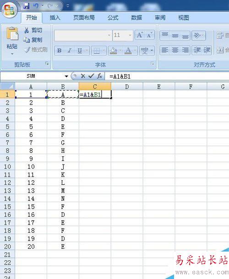
Task: Click the Name Box showing SUM
Action: [x=32, y=76]
